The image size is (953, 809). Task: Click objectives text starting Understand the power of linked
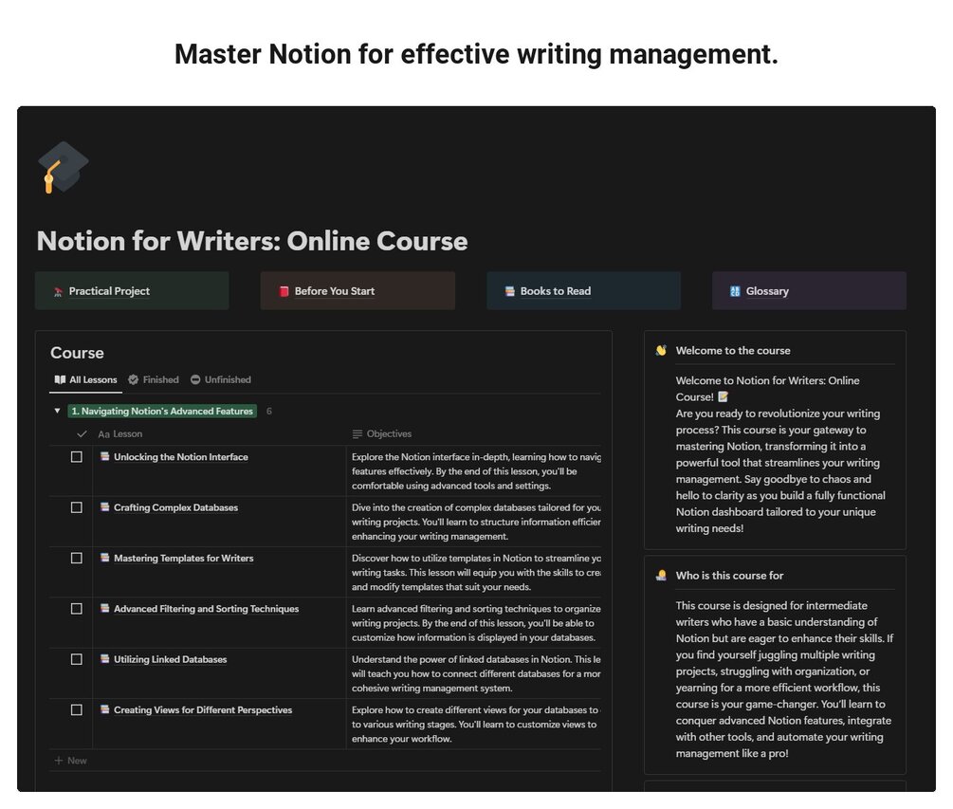click(x=476, y=673)
